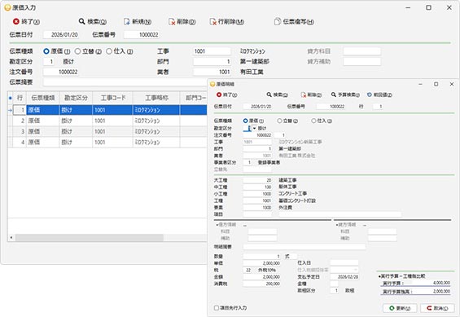Select 立替 radio in 原価明細 window
Screen dimensions: 460x317
pyautogui.click(x=279, y=121)
